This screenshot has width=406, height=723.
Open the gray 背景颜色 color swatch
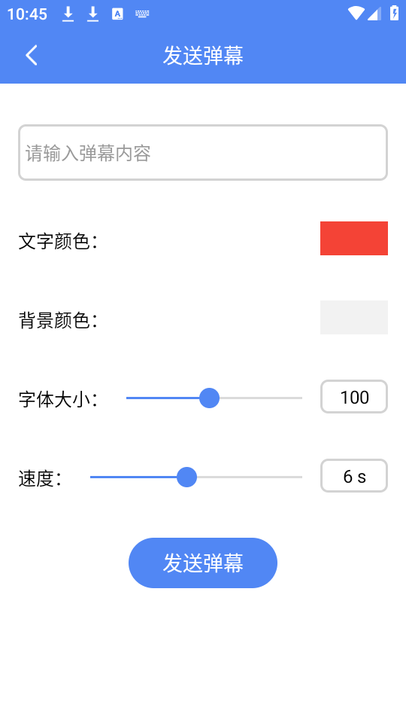pyautogui.click(x=354, y=317)
